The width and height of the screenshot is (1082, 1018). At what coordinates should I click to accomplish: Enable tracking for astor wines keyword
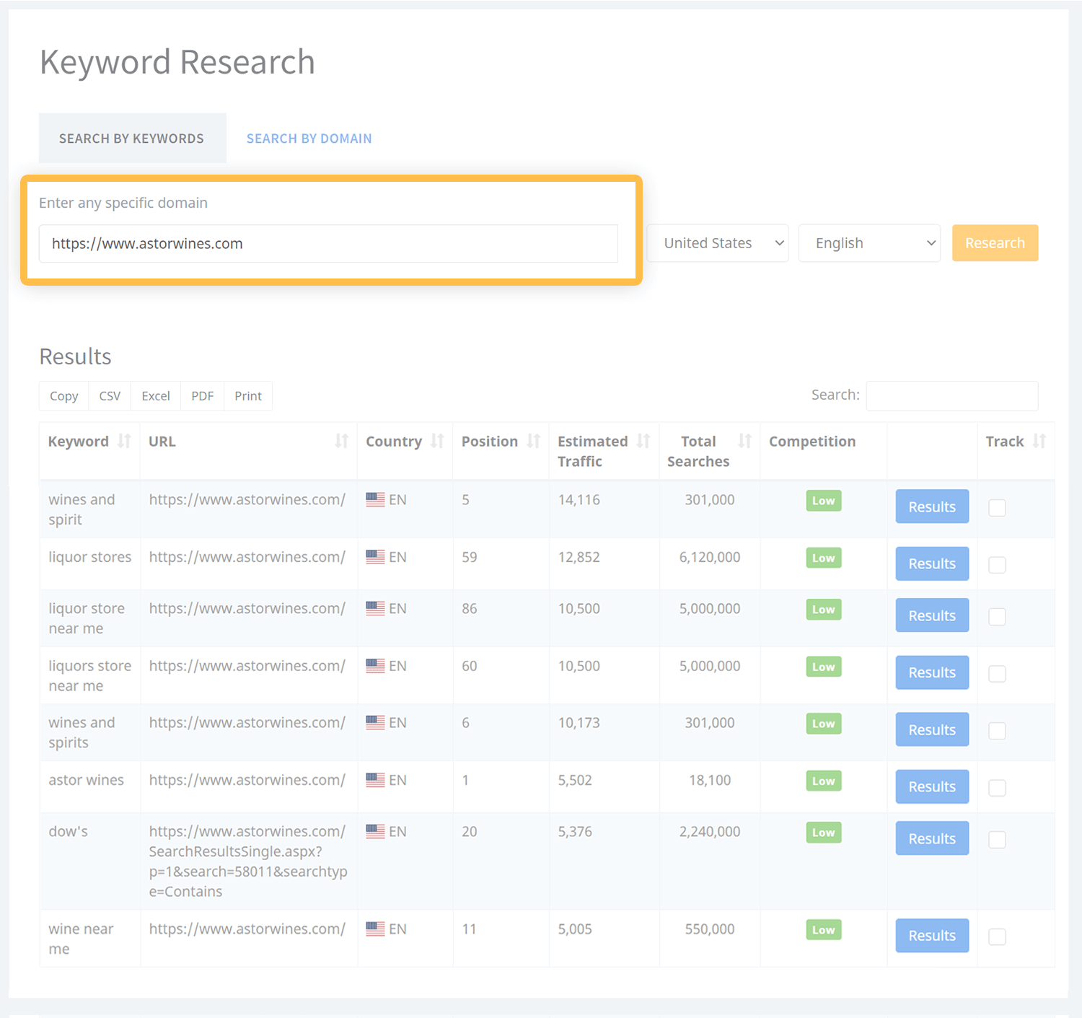[997, 788]
